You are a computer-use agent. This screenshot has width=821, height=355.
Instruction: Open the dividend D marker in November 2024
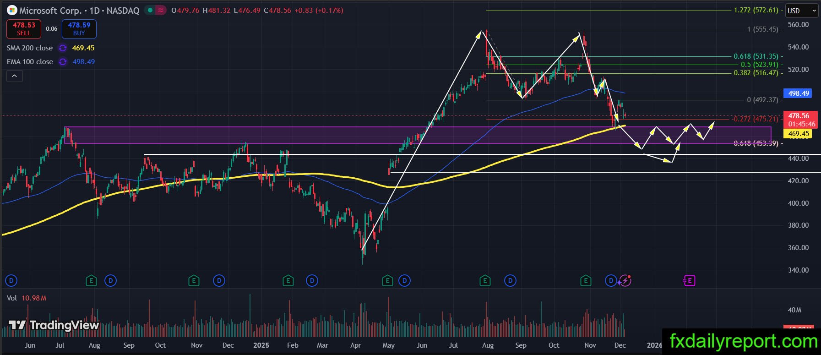(x=219, y=280)
